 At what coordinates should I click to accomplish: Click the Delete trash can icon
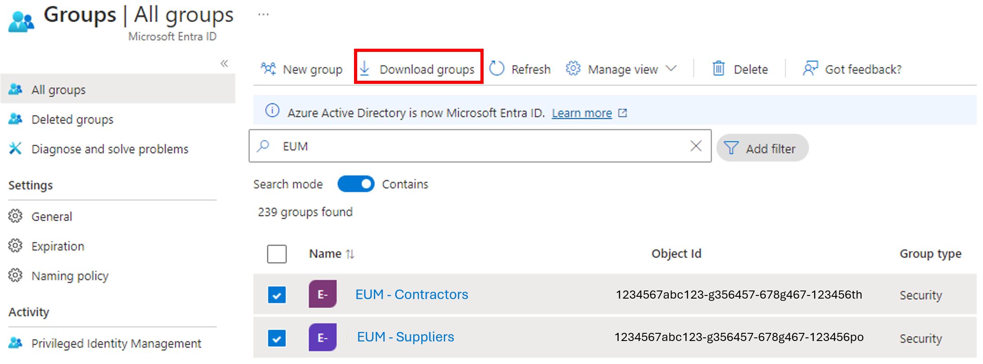tap(718, 69)
